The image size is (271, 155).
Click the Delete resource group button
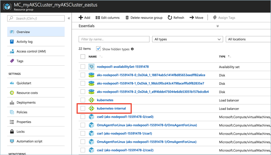click(x=144, y=18)
